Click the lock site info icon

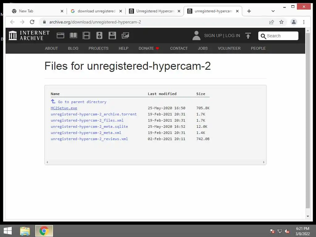(x=44, y=22)
